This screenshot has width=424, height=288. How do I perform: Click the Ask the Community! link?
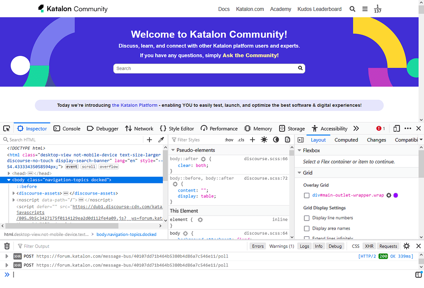point(251,55)
